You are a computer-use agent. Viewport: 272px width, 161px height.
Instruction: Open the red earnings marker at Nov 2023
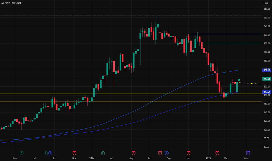(x=74, y=153)
